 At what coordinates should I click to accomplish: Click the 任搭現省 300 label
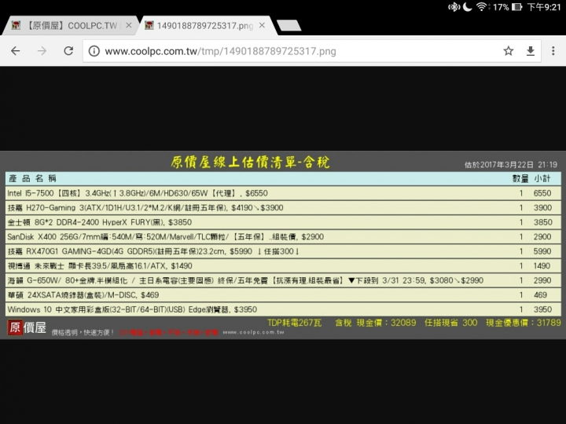pos(451,323)
